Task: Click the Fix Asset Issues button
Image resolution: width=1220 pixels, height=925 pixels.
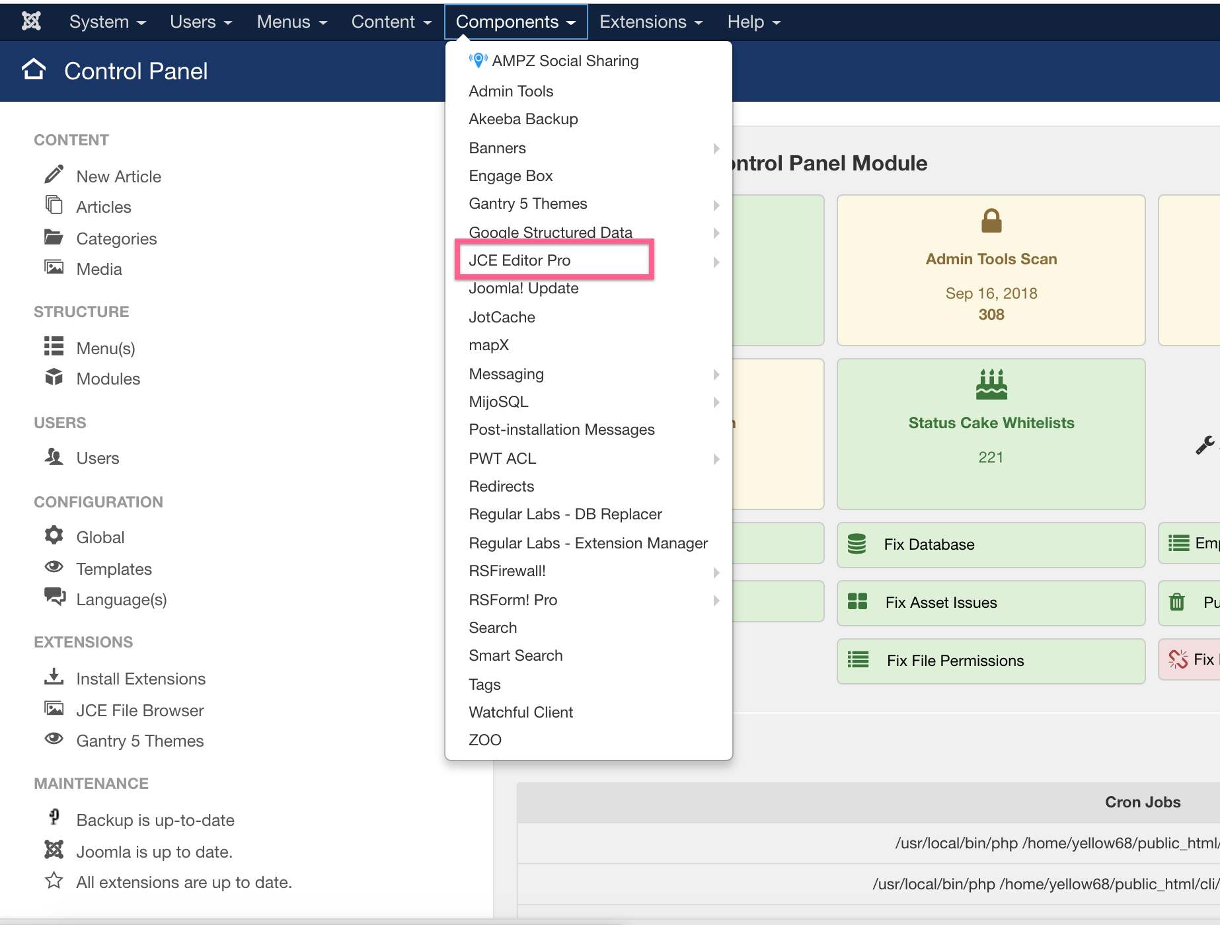Action: point(991,603)
